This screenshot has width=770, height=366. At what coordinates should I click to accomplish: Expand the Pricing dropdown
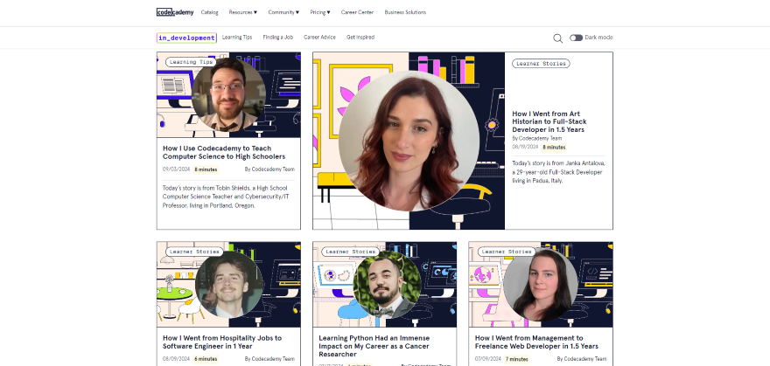pyautogui.click(x=320, y=12)
